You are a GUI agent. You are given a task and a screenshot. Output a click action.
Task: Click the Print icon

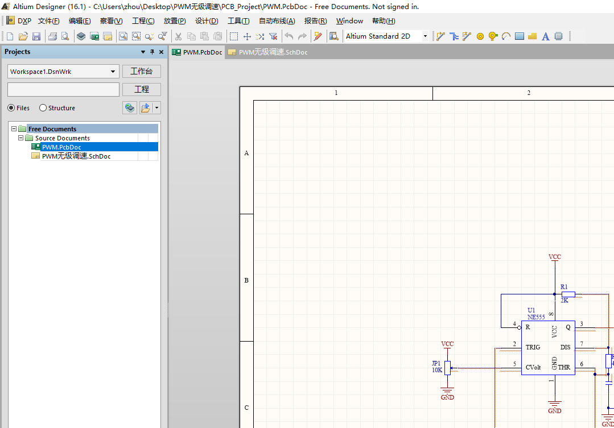[x=52, y=36]
